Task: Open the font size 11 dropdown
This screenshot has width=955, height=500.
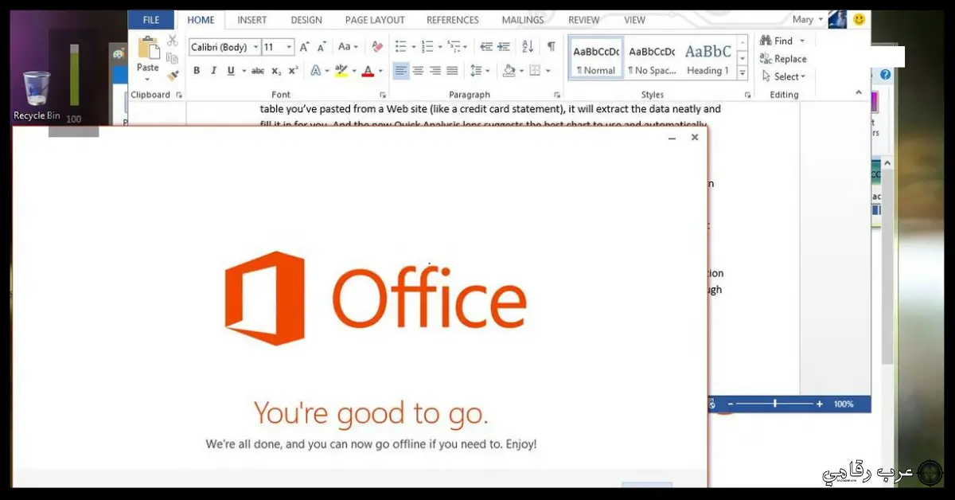Action: (x=289, y=47)
